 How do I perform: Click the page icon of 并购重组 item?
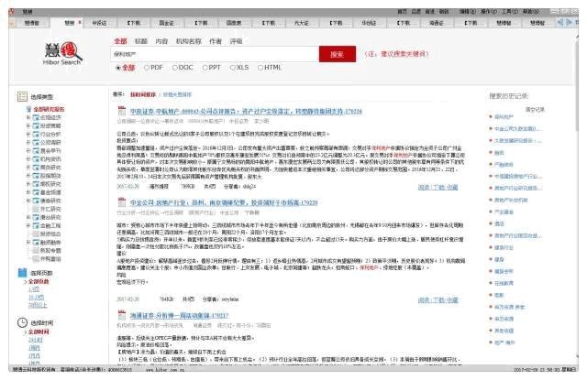click(x=36, y=258)
